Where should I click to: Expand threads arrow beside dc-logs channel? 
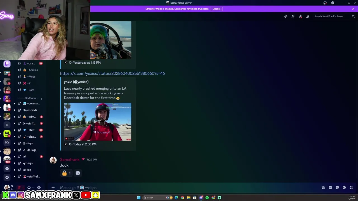14,150
